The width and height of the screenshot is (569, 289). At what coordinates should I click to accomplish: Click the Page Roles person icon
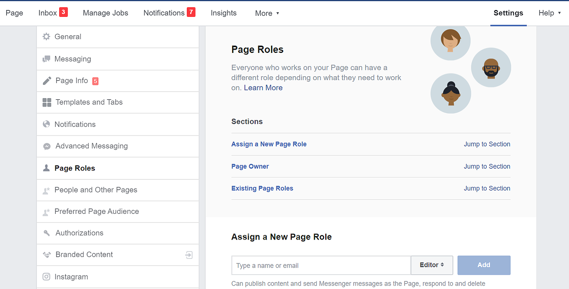pyautogui.click(x=47, y=168)
